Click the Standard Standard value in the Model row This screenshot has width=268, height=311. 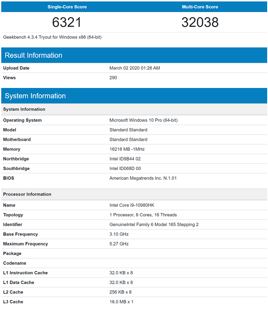click(x=128, y=130)
